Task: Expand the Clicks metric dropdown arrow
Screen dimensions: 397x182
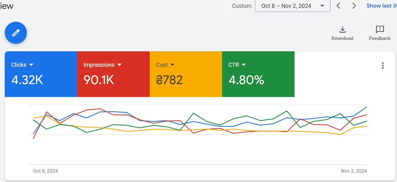Action: (31, 65)
